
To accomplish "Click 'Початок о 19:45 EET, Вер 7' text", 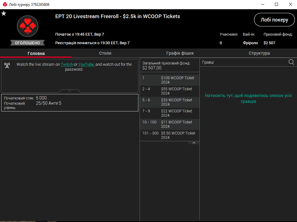I will pos(79,34).
